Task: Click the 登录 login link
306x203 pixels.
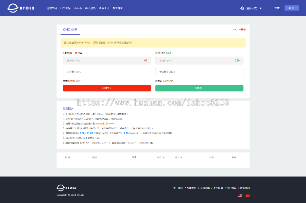Action: [277, 8]
